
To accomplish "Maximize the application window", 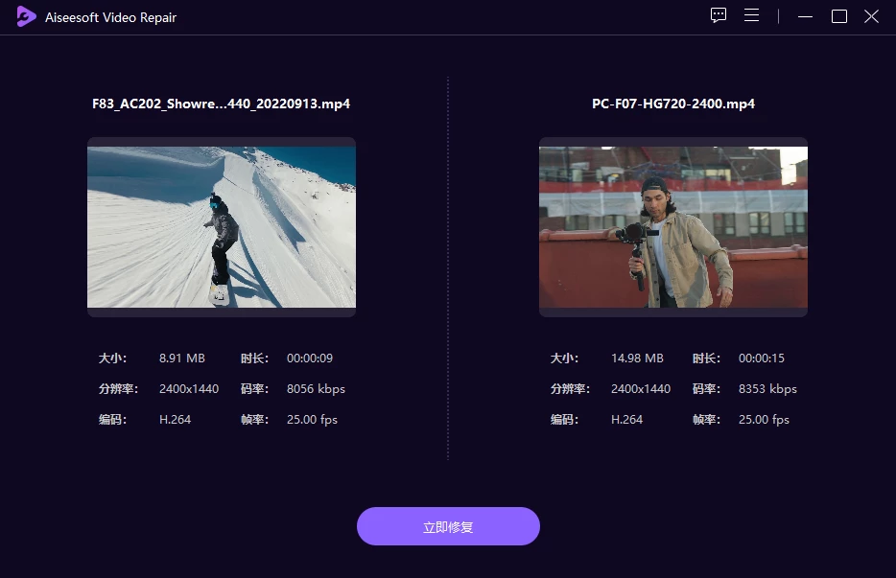I will pos(838,16).
